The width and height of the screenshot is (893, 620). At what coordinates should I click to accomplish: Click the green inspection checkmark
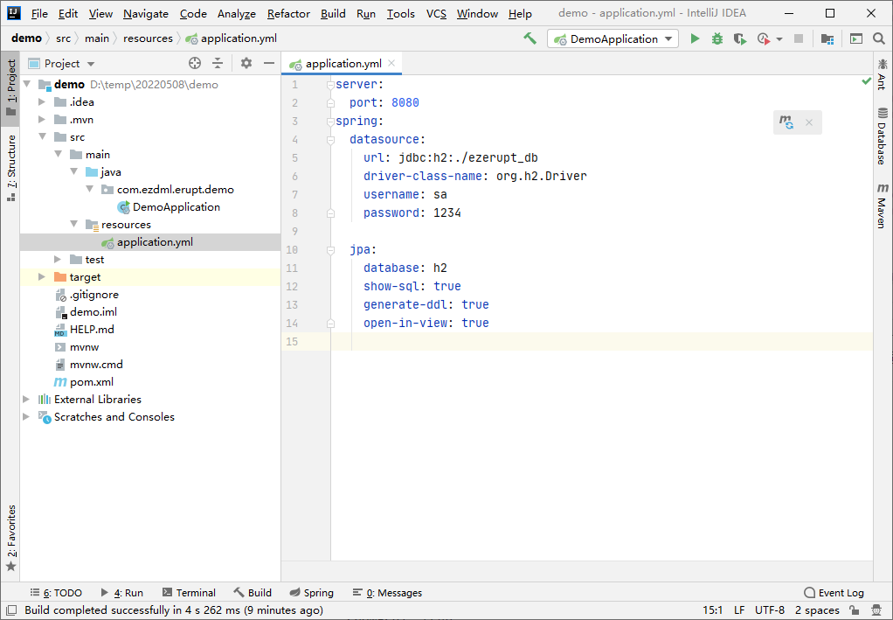pos(866,81)
